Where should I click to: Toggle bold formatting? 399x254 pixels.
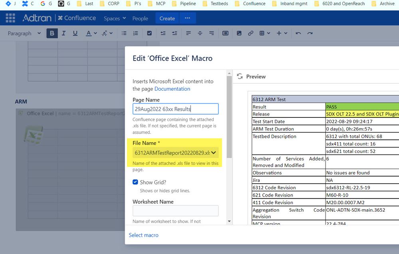coord(52,33)
